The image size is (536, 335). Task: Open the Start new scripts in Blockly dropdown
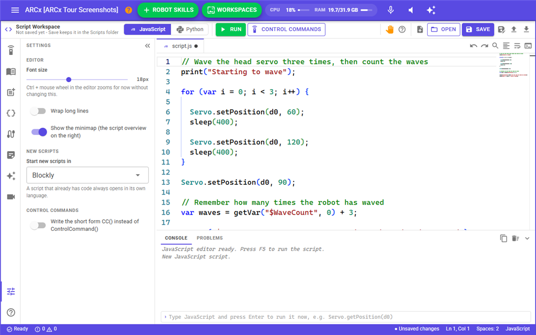[x=87, y=175]
